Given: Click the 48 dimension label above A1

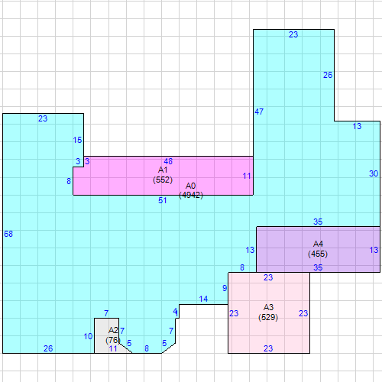Looking at the screenshot, I should pyautogui.click(x=168, y=161).
